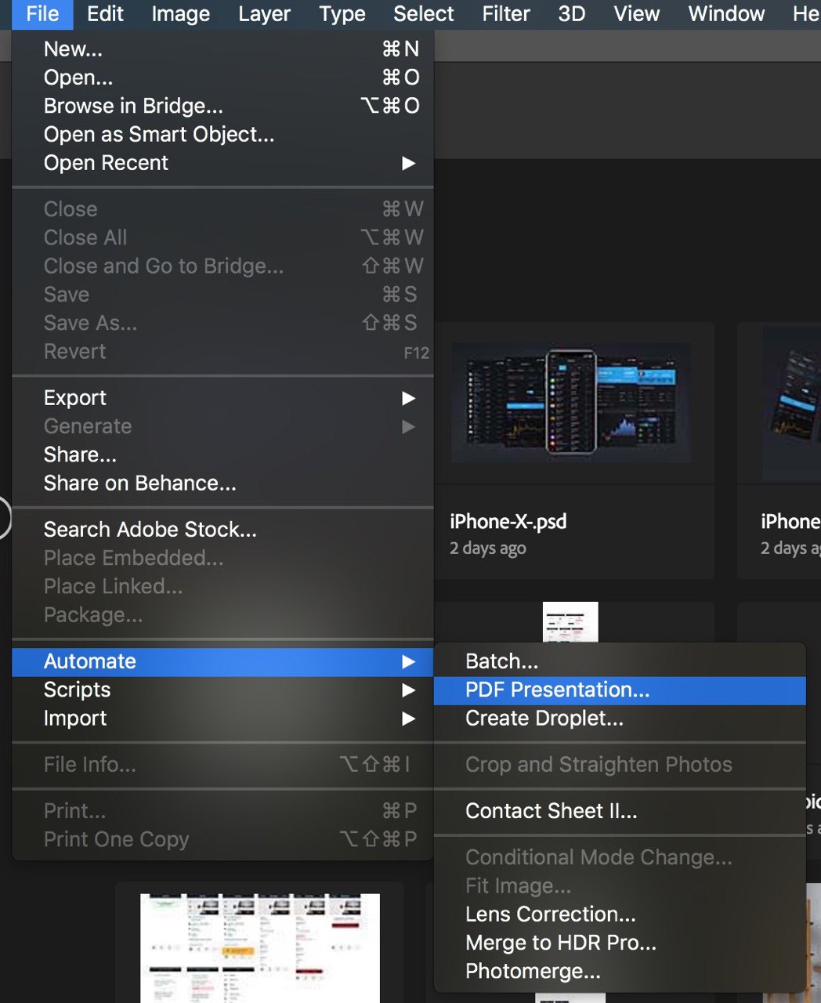Choose Merge to HDR Pro...
Screen dimensions: 821x1003
click(620, 943)
